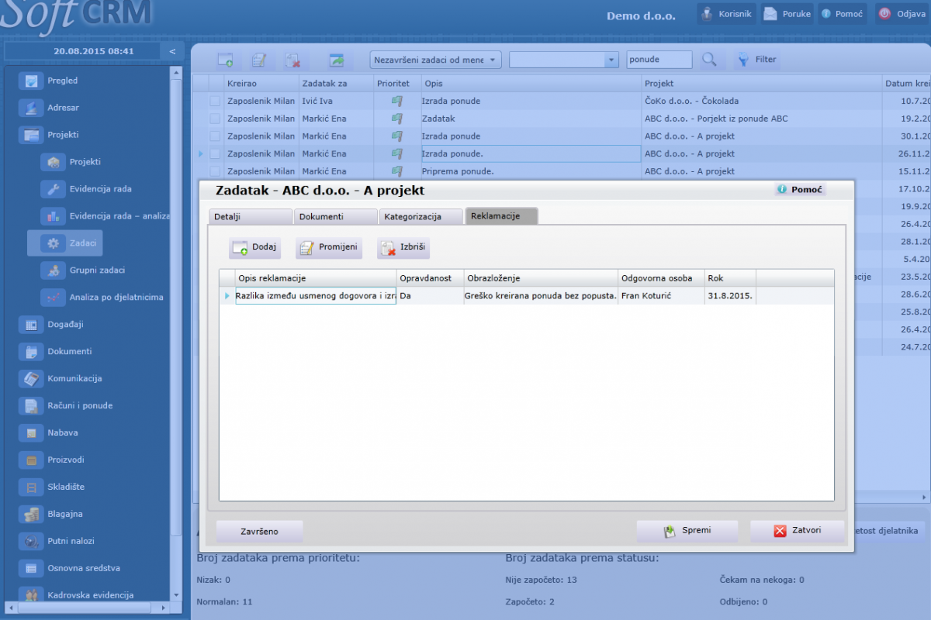Tick the checkbox for the Zadatak row
The width and height of the screenshot is (931, 620).
point(215,119)
